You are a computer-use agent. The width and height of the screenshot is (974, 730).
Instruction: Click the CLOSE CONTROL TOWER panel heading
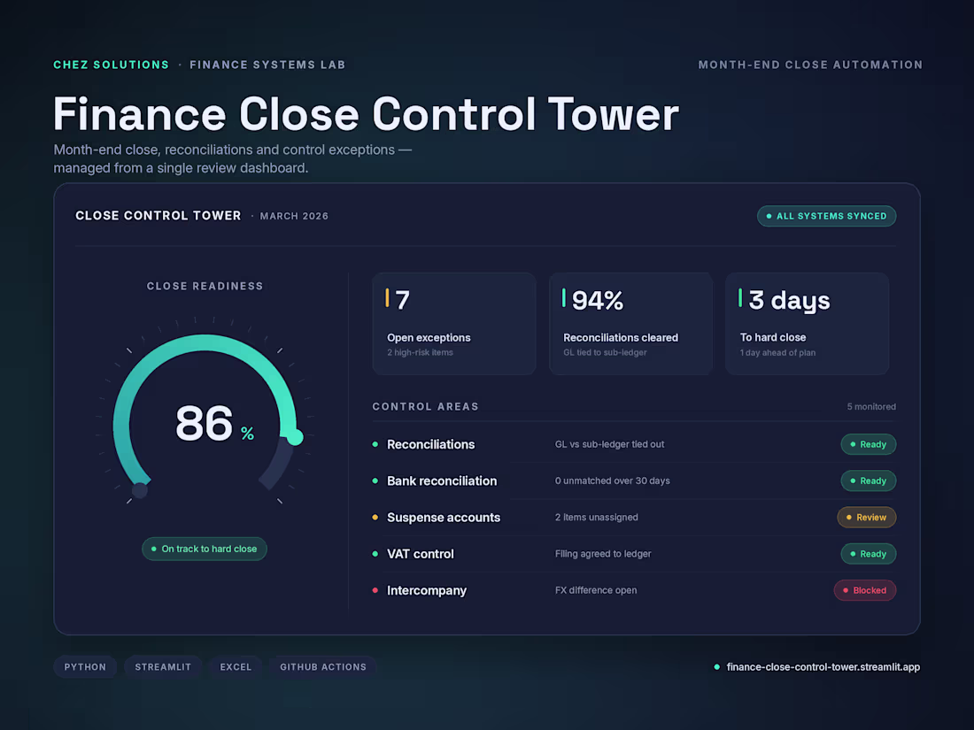click(158, 215)
